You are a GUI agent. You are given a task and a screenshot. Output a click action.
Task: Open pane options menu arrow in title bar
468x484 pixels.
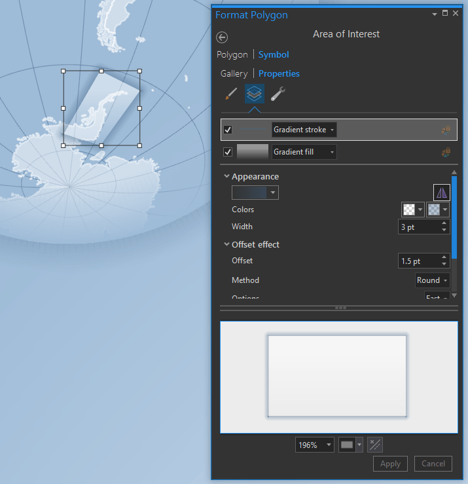tap(435, 14)
